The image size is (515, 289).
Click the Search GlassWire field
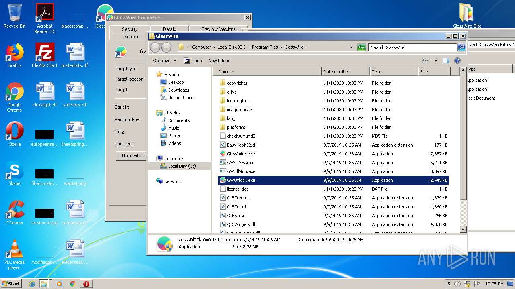412,47
